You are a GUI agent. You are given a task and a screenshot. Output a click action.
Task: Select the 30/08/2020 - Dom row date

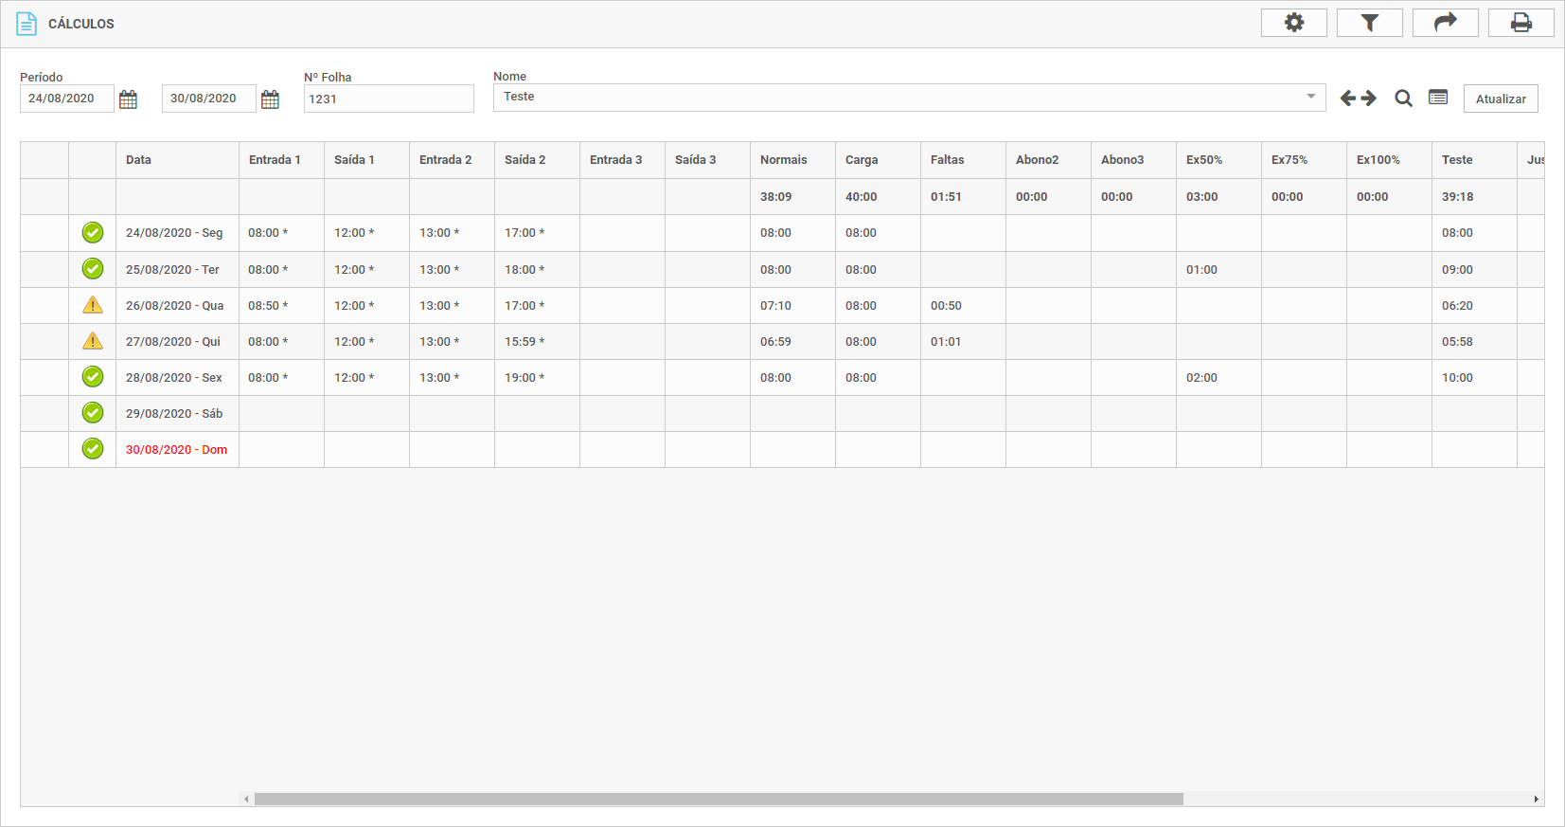tap(176, 450)
